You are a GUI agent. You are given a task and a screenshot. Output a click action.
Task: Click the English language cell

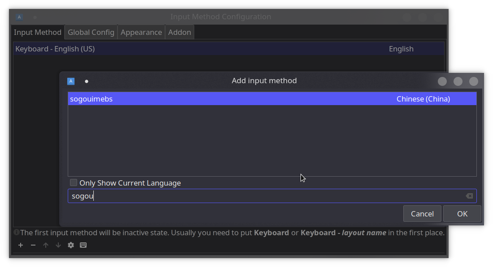pyautogui.click(x=401, y=49)
